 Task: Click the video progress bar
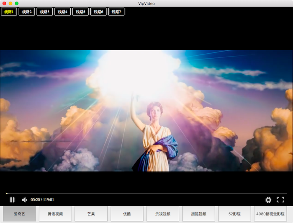pos(146,193)
